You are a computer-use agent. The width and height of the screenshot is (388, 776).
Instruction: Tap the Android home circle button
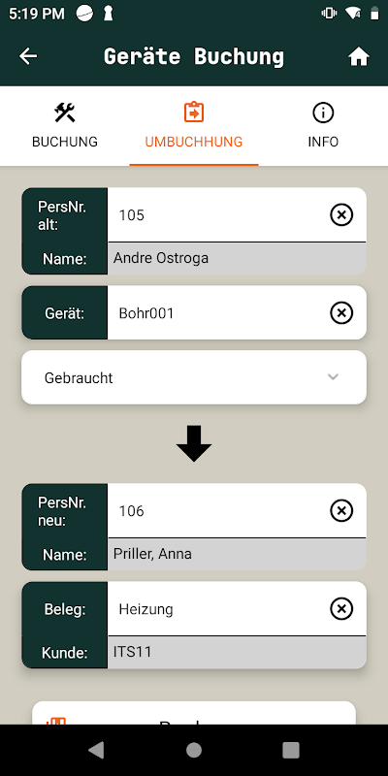194,750
